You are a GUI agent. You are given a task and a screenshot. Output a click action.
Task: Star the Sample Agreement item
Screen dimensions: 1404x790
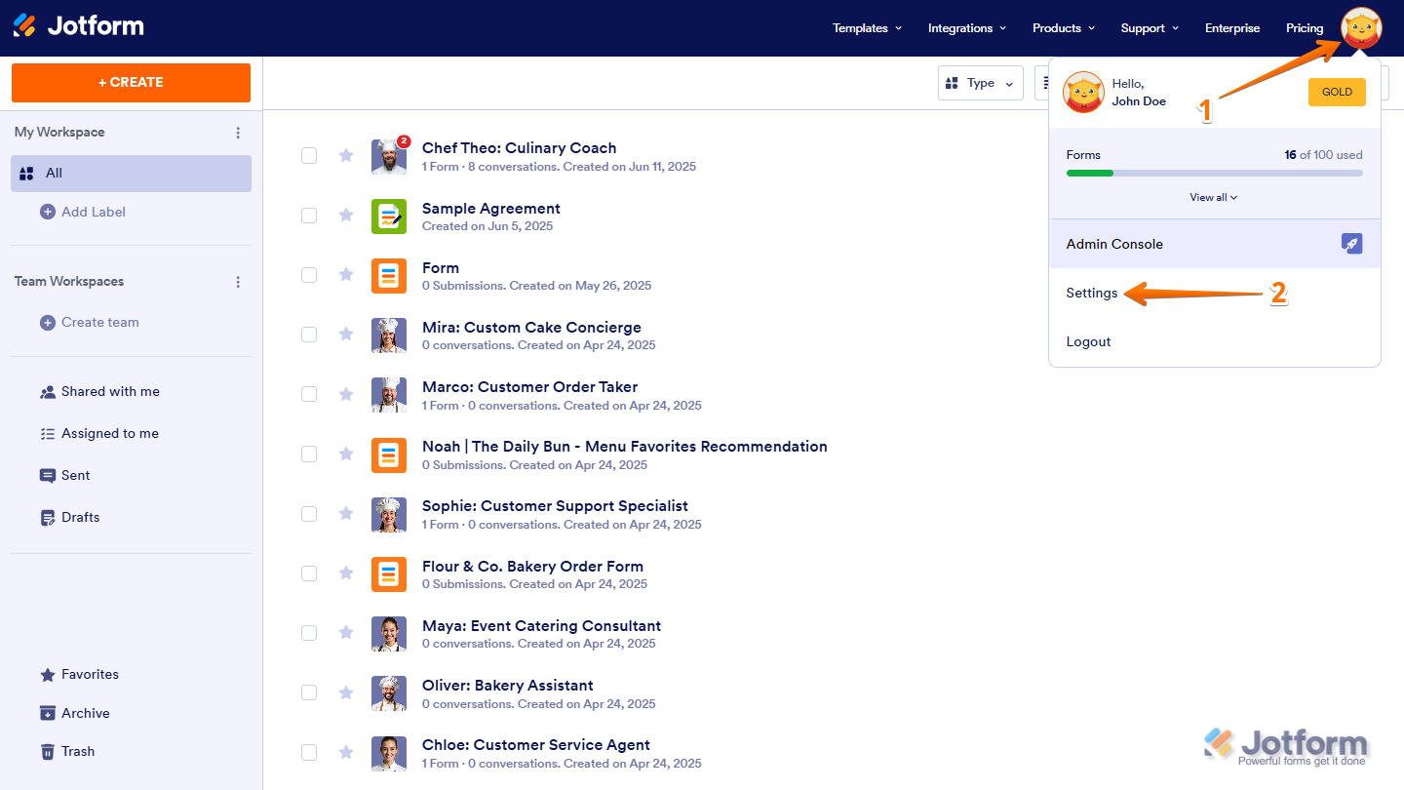click(346, 216)
